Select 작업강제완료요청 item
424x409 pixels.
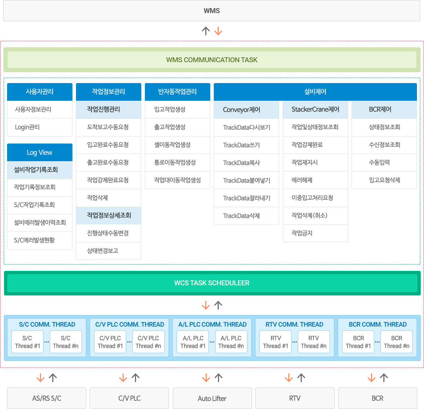108,180
